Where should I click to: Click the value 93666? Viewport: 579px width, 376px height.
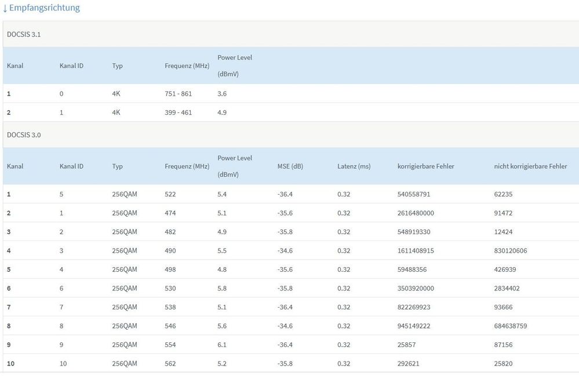(503, 307)
